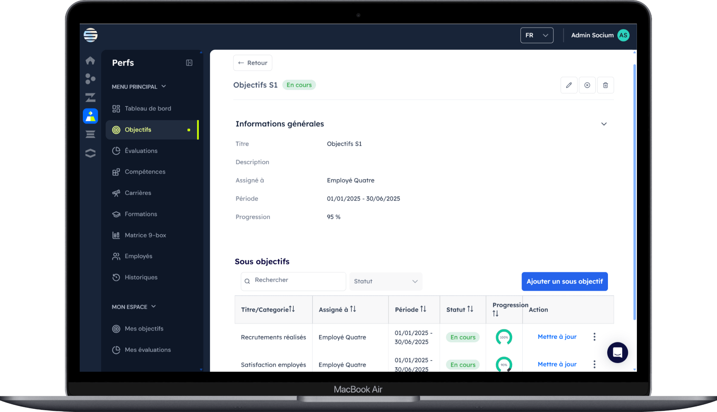Click the Socium logo in the top-left corner
The height and width of the screenshot is (412, 717).
[91, 35]
